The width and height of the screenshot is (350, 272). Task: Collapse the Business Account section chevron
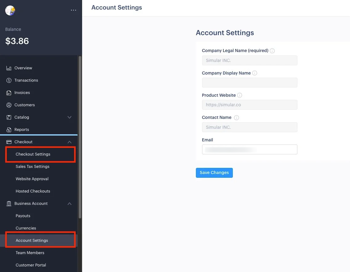point(70,204)
